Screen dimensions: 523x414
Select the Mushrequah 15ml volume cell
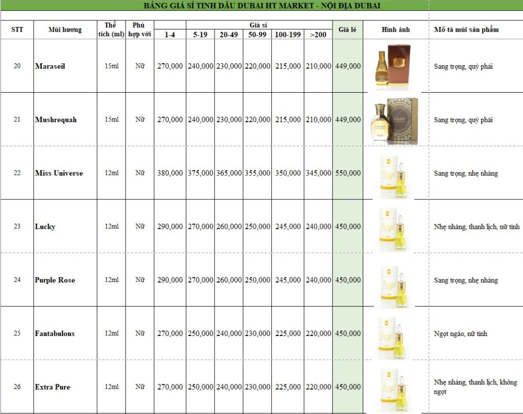click(x=111, y=119)
